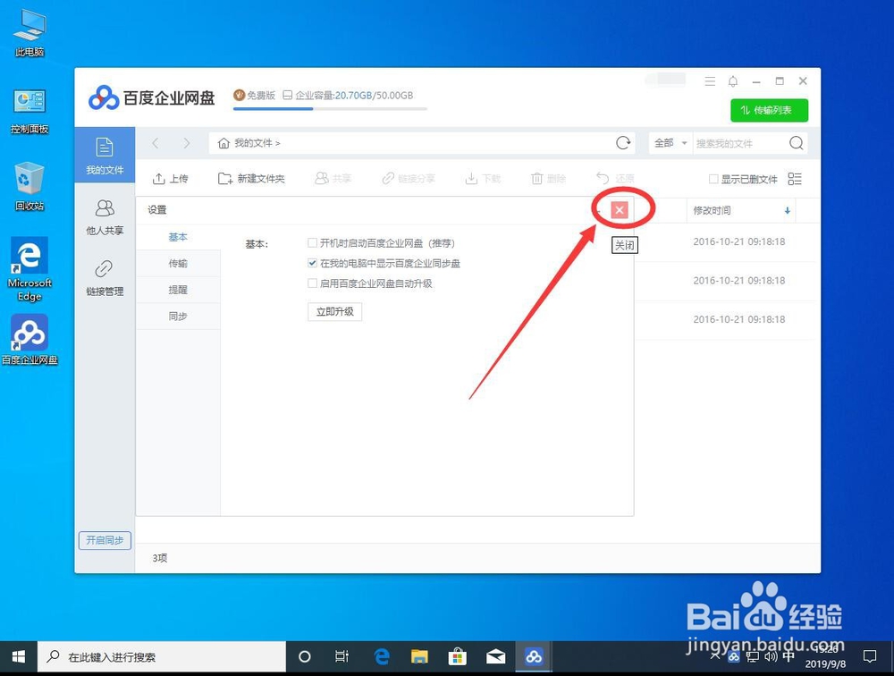Click the search magnifier icon
This screenshot has width=894, height=676.
[796, 142]
